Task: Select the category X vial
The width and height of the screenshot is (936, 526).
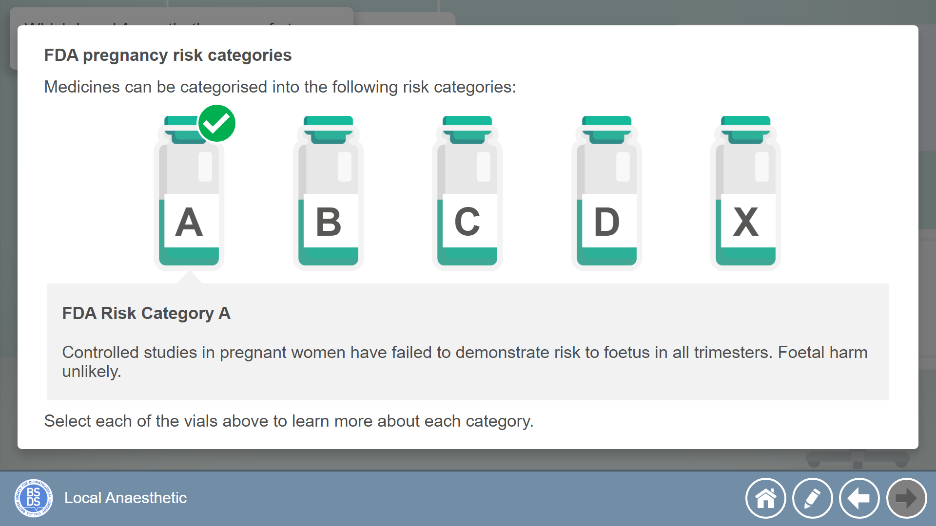Action: [x=745, y=193]
